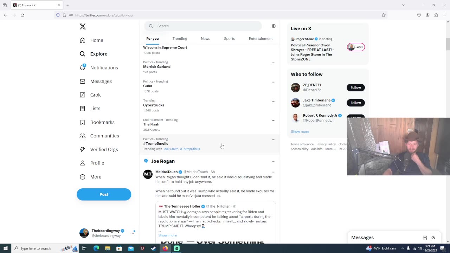This screenshot has height=253, width=450.
Task: Open Verified Orgs from the sidebar
Action: coord(99,149)
